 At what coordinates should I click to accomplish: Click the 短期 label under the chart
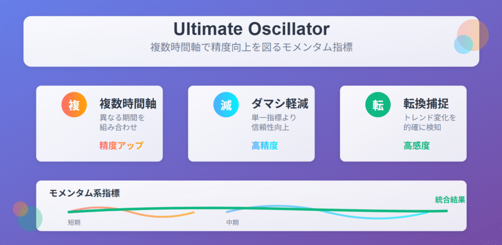click(74, 222)
